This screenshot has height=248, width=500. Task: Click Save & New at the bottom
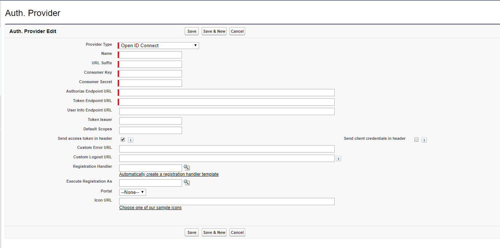tap(214, 232)
